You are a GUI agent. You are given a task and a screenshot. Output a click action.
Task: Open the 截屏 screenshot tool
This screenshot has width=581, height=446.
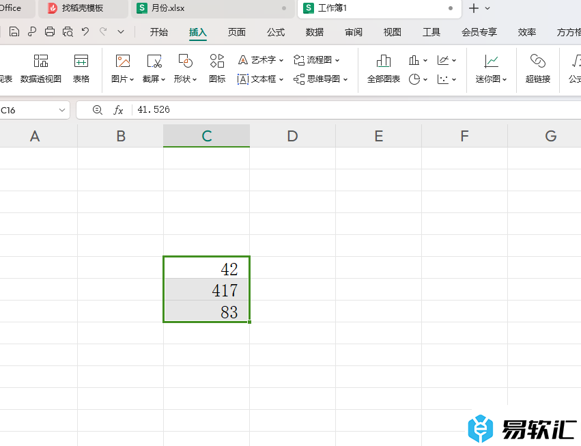154,69
